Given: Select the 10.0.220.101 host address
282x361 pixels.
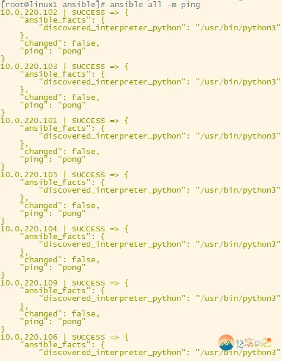Looking at the screenshot, I should pos(28,121).
